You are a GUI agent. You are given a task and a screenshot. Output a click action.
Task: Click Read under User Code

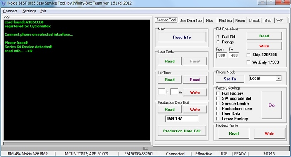[170, 61]
